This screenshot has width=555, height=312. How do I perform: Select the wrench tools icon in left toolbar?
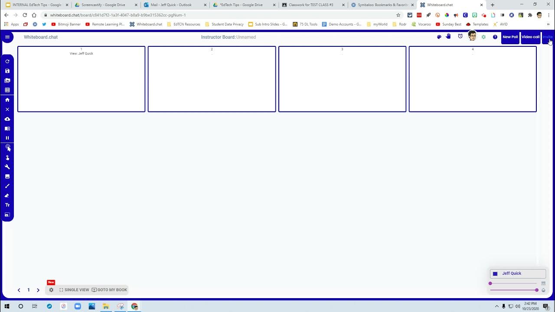pos(7,167)
